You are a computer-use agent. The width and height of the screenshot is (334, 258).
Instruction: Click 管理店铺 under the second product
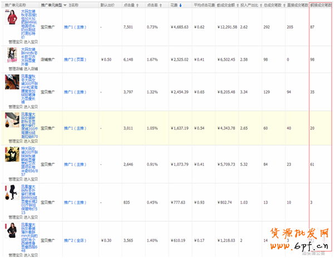[x=16, y=69]
